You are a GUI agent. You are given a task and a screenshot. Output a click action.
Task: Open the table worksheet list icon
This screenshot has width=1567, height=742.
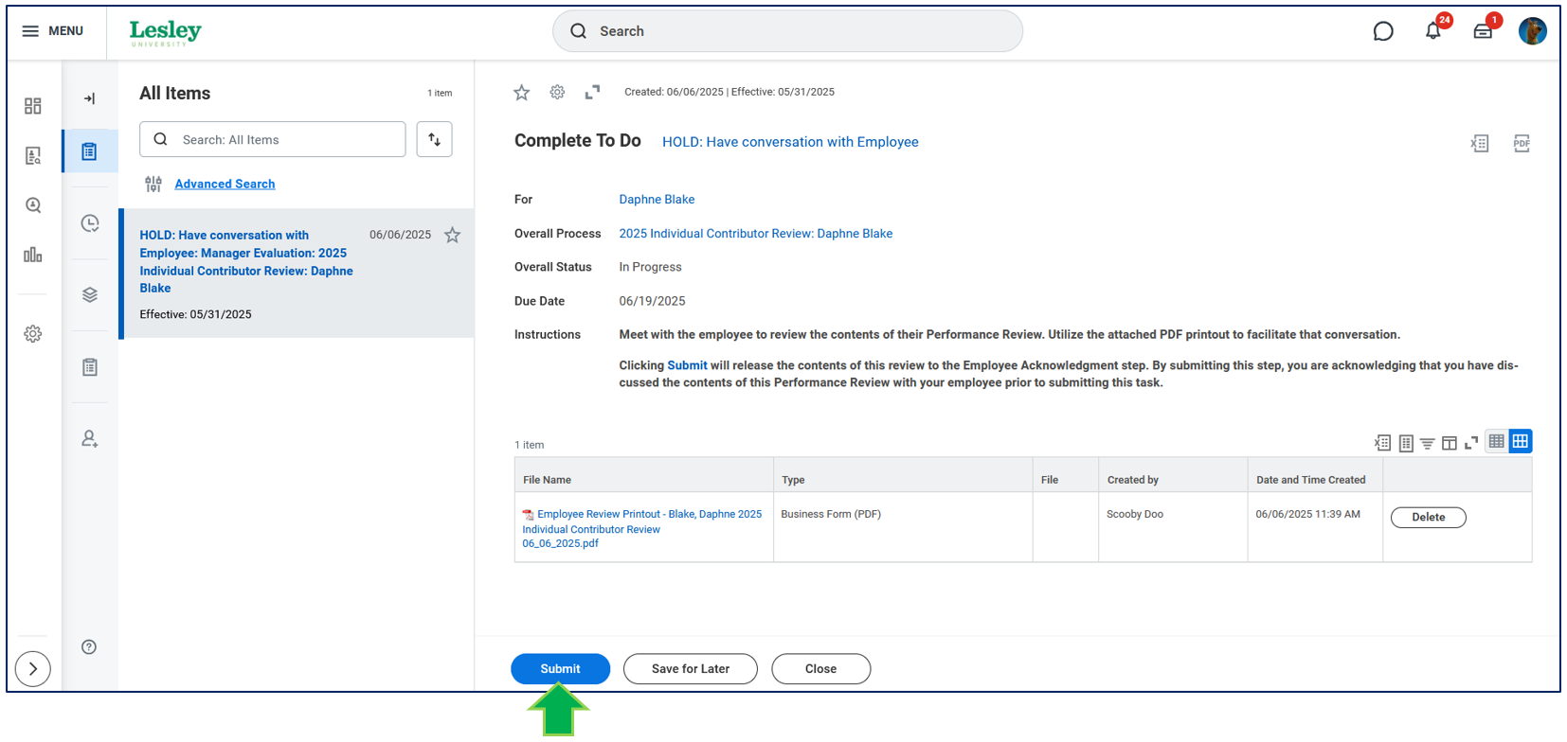1406,443
